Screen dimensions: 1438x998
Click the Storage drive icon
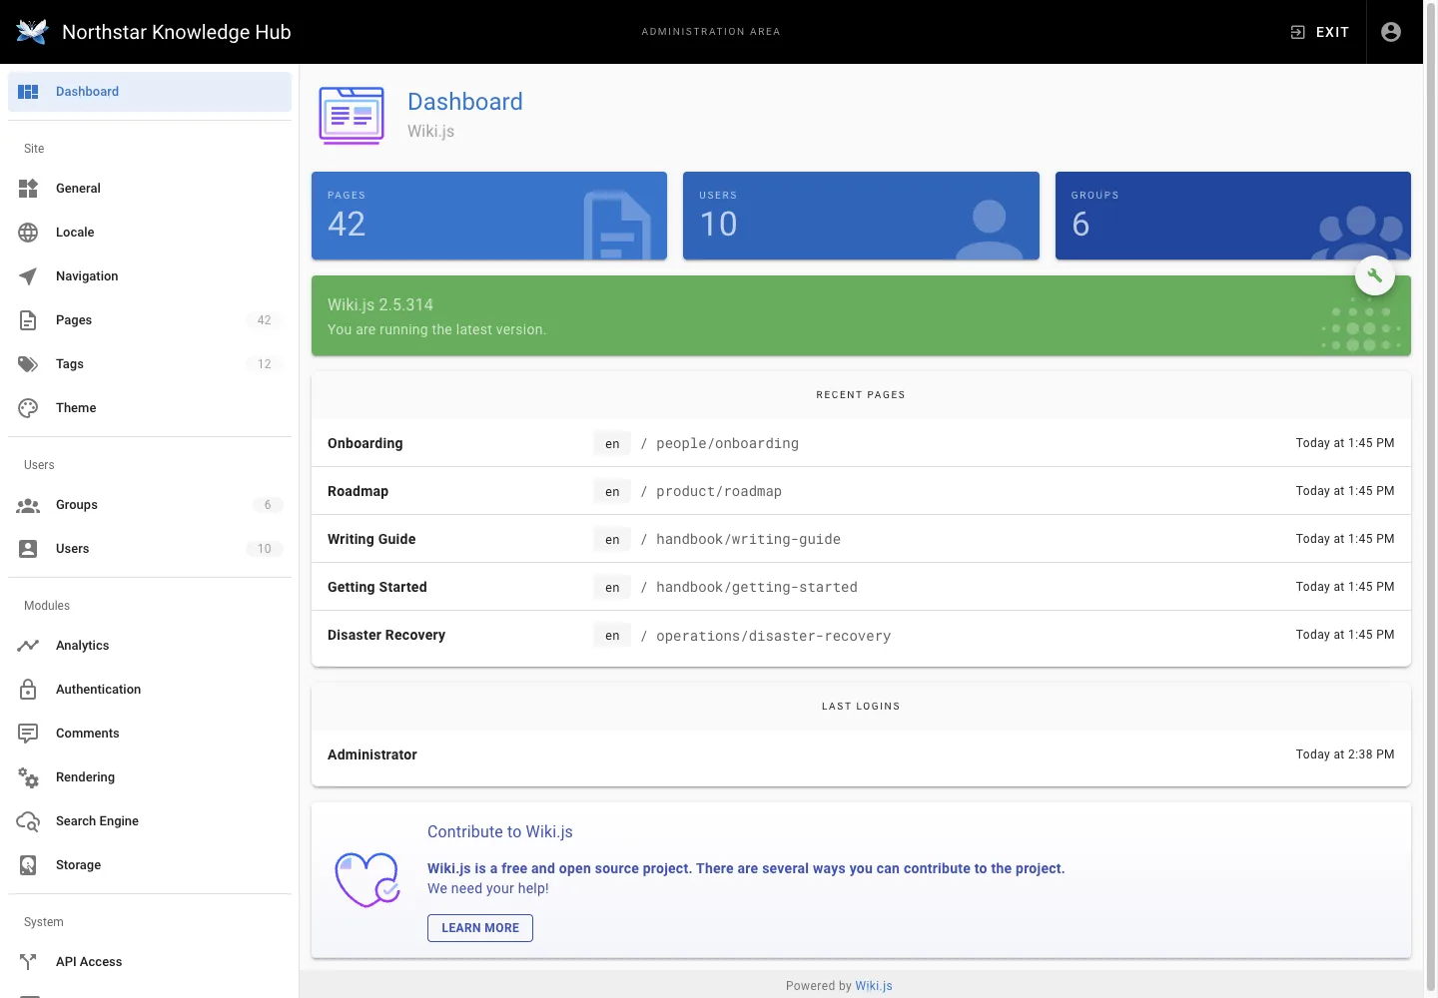pyautogui.click(x=28, y=865)
